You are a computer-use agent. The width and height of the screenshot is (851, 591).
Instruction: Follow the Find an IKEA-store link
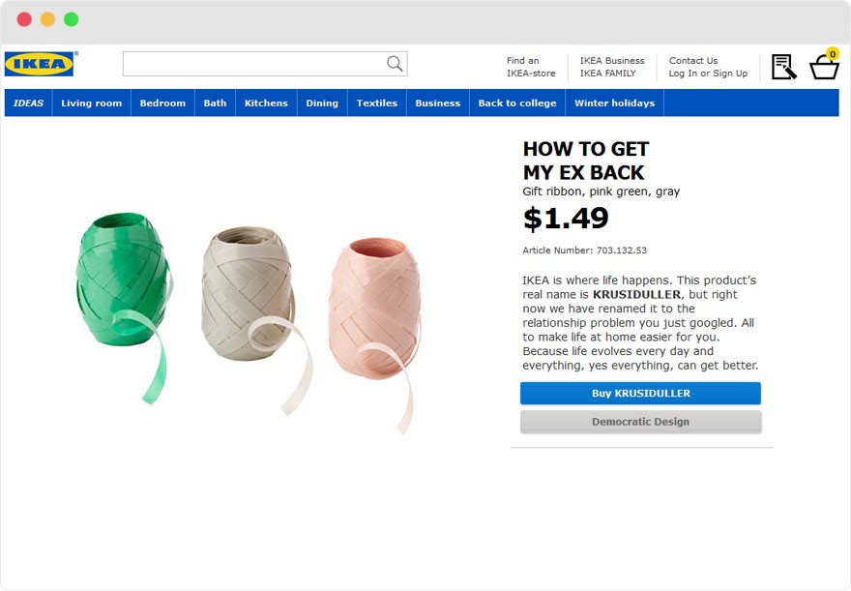(531, 67)
